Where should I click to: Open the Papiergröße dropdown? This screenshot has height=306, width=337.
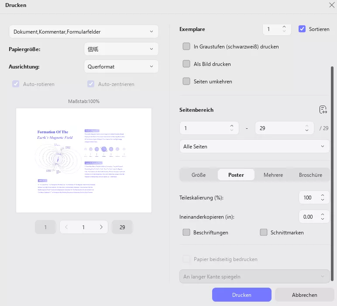pos(121,49)
